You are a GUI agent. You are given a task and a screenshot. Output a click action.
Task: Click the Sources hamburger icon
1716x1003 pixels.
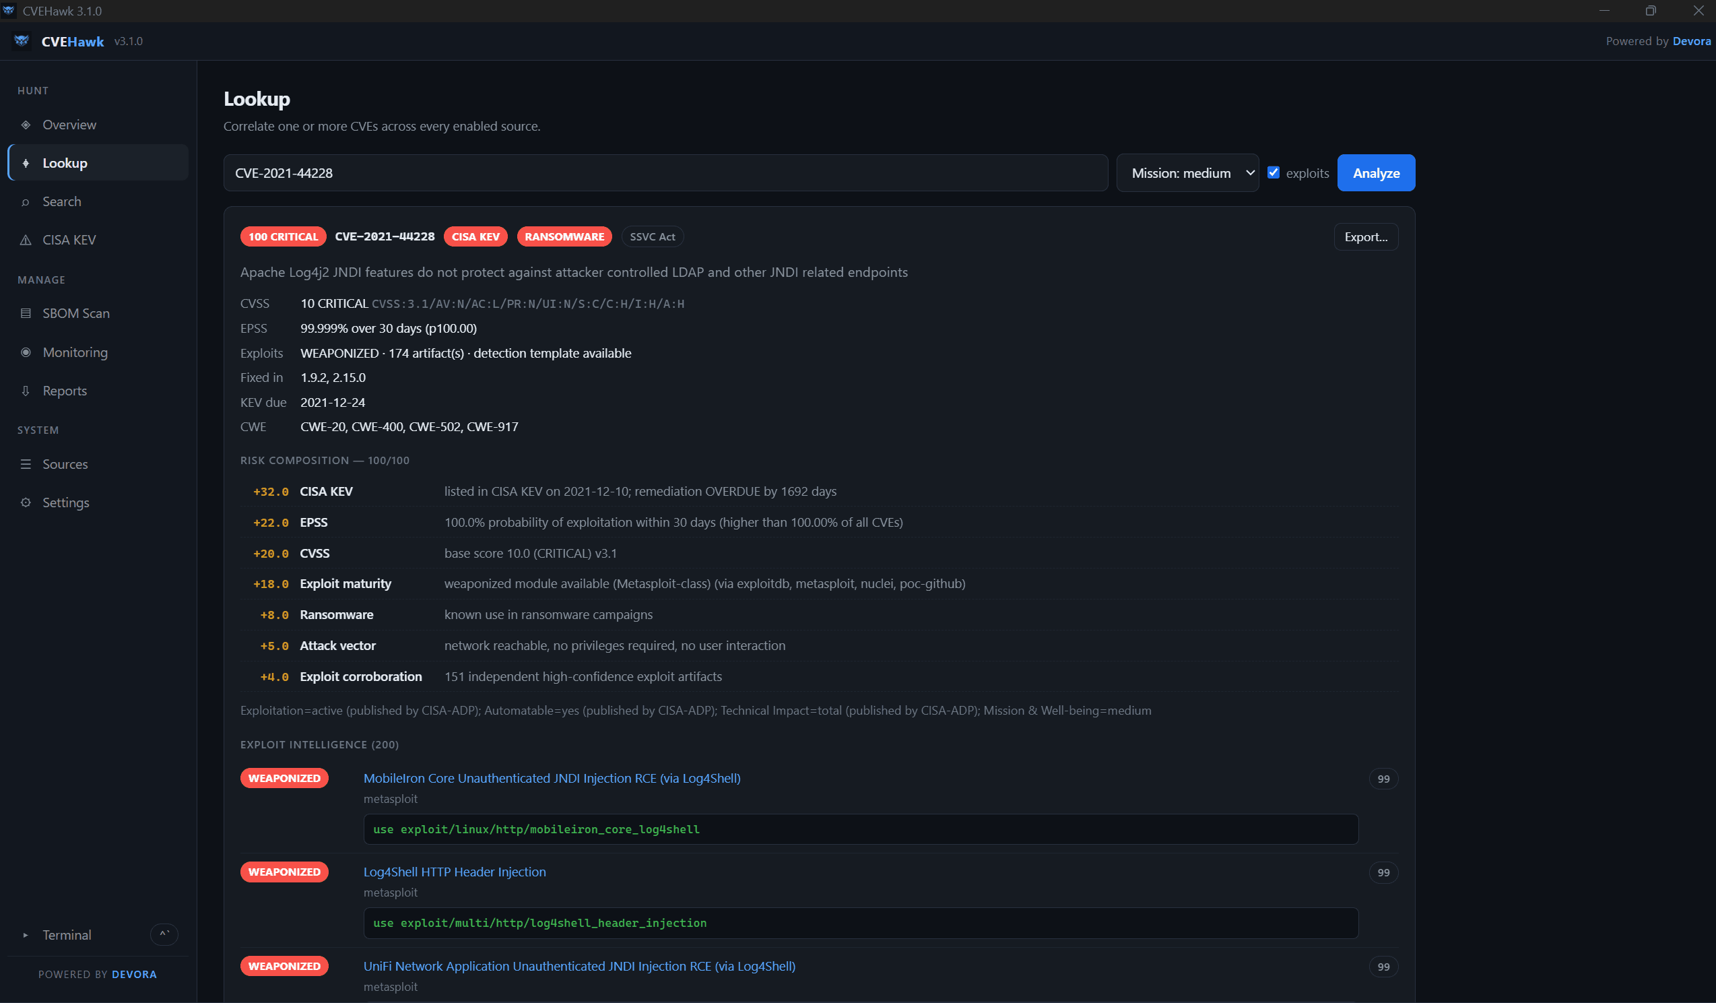[26, 463]
